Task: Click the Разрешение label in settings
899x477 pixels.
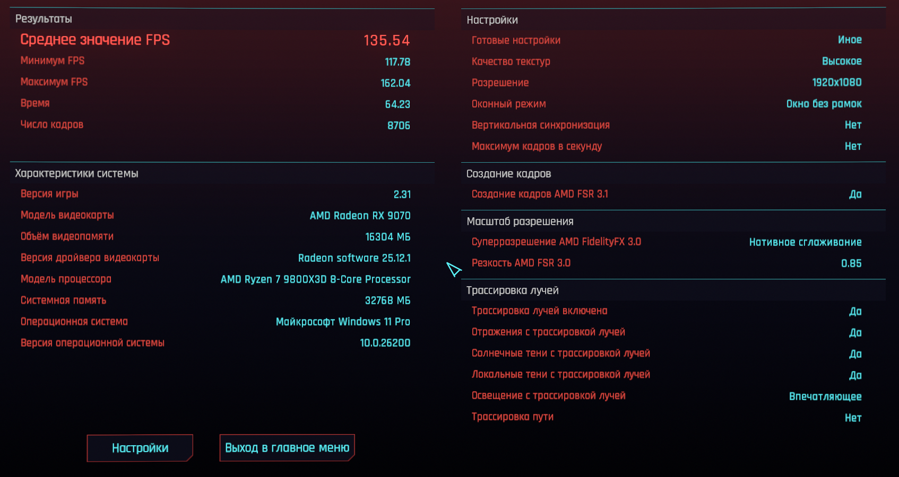Action: [x=500, y=83]
